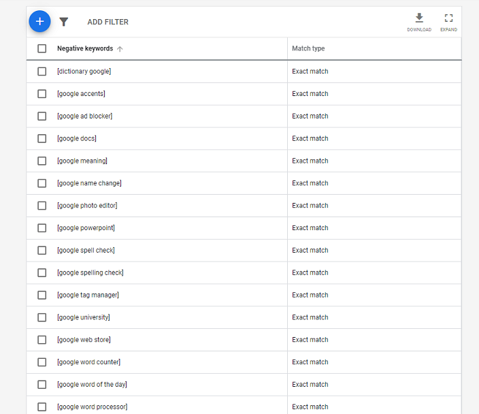Click the [google university] keyword

(x=84, y=317)
